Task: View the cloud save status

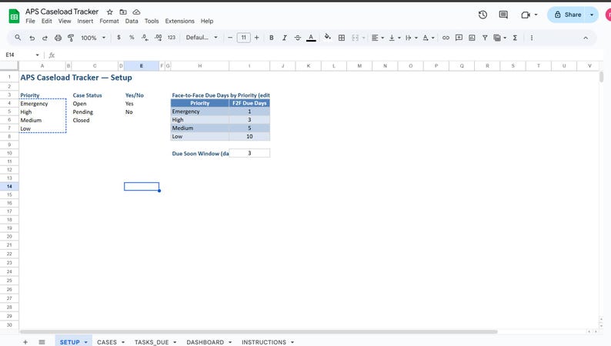Action: [x=136, y=12]
